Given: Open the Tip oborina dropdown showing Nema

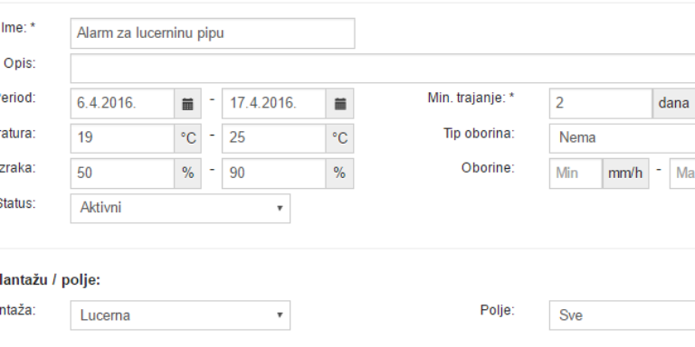Looking at the screenshot, I should pyautogui.click(x=622, y=137).
